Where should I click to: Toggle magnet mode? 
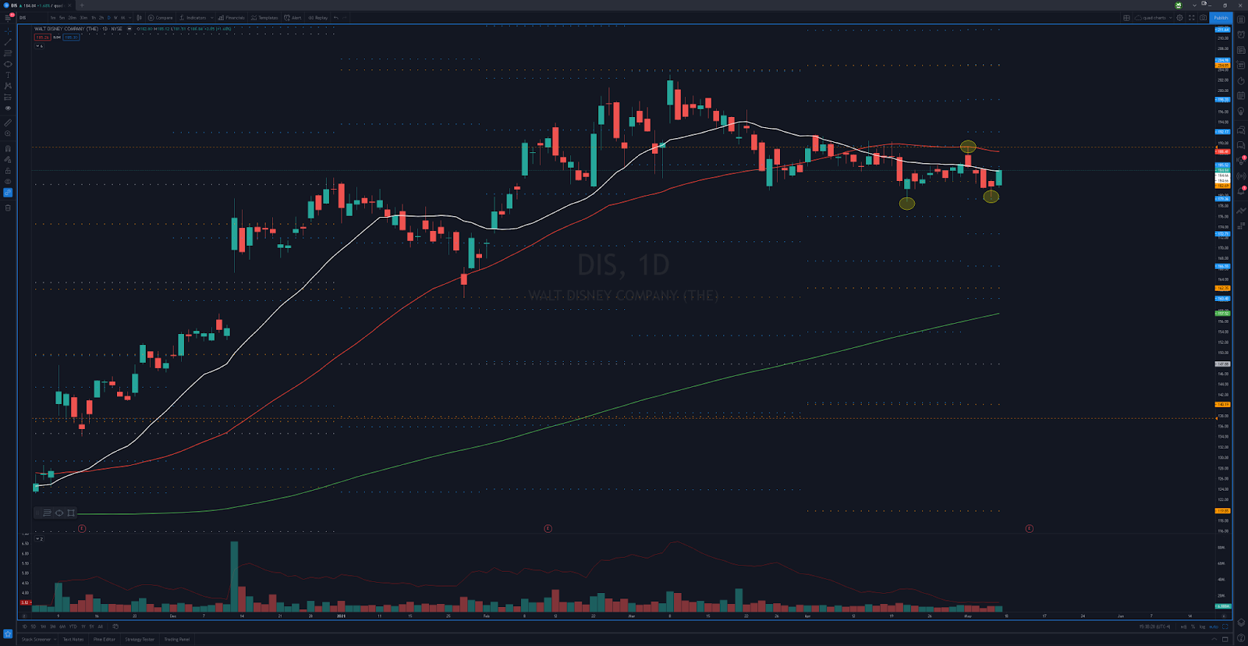click(x=8, y=148)
